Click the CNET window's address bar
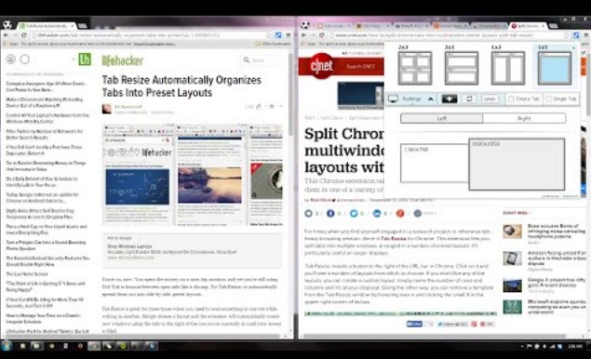591x359 pixels. [449, 35]
